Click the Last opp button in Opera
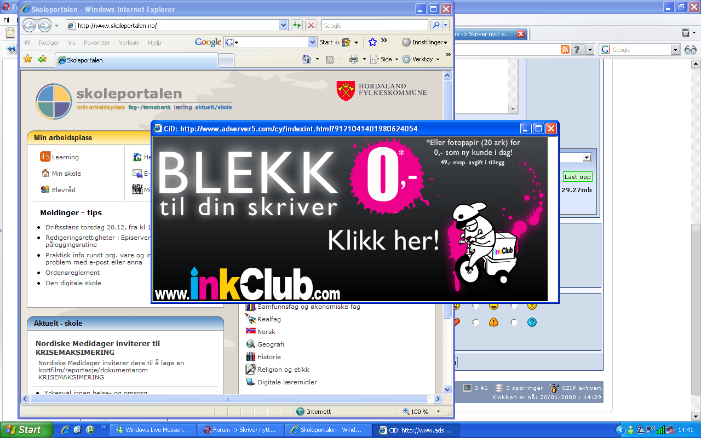The height and width of the screenshot is (438, 701). point(577,177)
